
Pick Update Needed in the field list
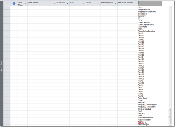pyautogui.click(x=144, y=109)
